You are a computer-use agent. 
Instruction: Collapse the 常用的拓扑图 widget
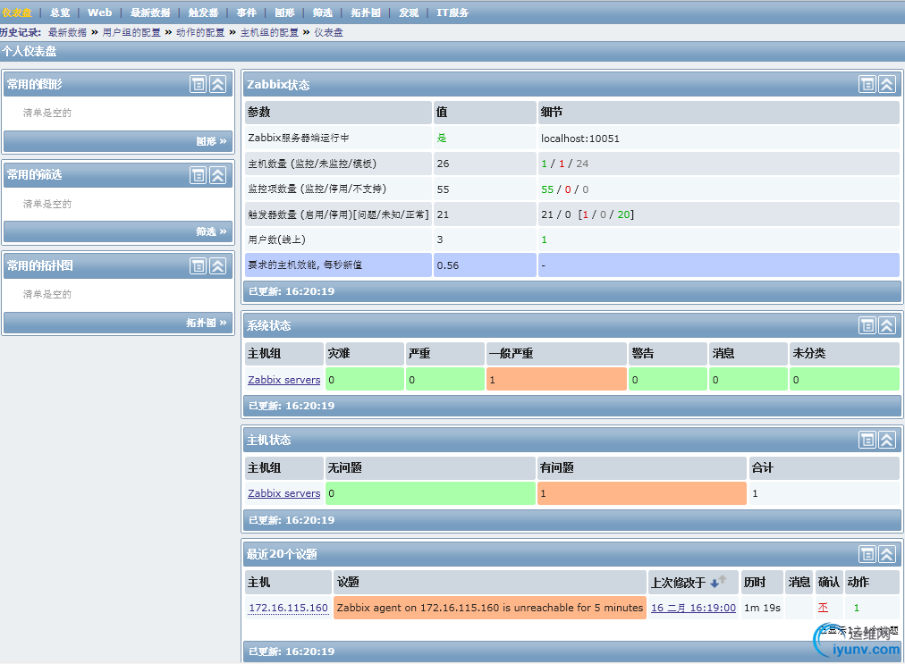click(217, 266)
